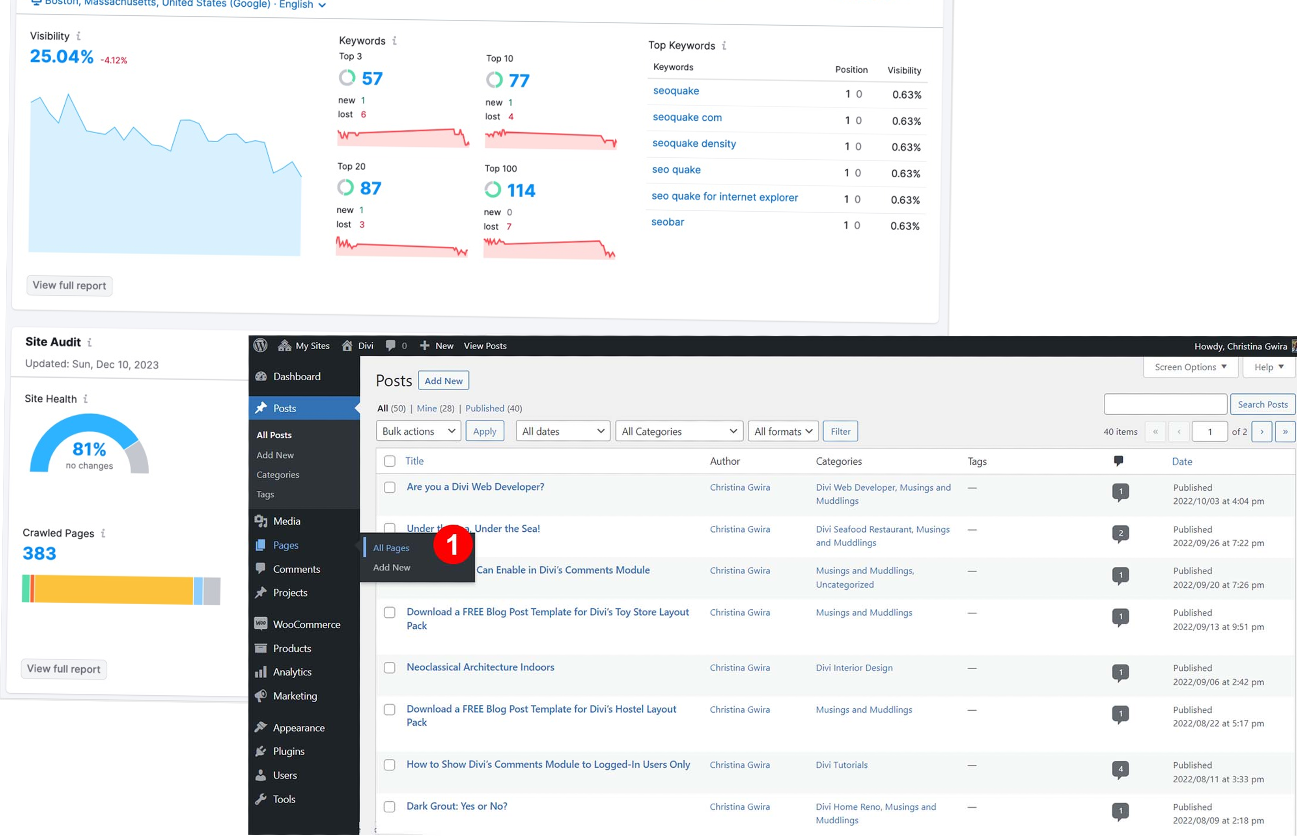Click the plus New icon in admin bar
The image size is (1297, 836).
point(424,345)
